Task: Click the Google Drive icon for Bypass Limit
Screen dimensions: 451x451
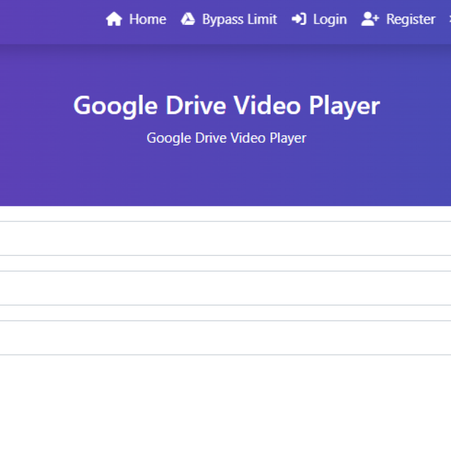Action: click(x=188, y=19)
